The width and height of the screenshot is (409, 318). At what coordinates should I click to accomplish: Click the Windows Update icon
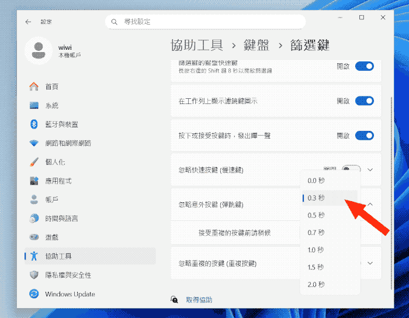click(x=34, y=294)
